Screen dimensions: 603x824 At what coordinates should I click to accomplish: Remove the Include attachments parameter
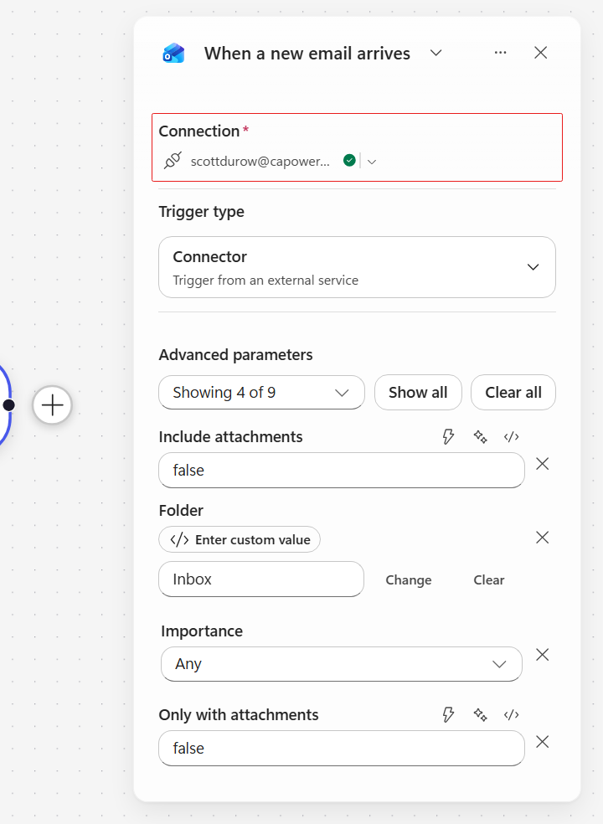[542, 464]
